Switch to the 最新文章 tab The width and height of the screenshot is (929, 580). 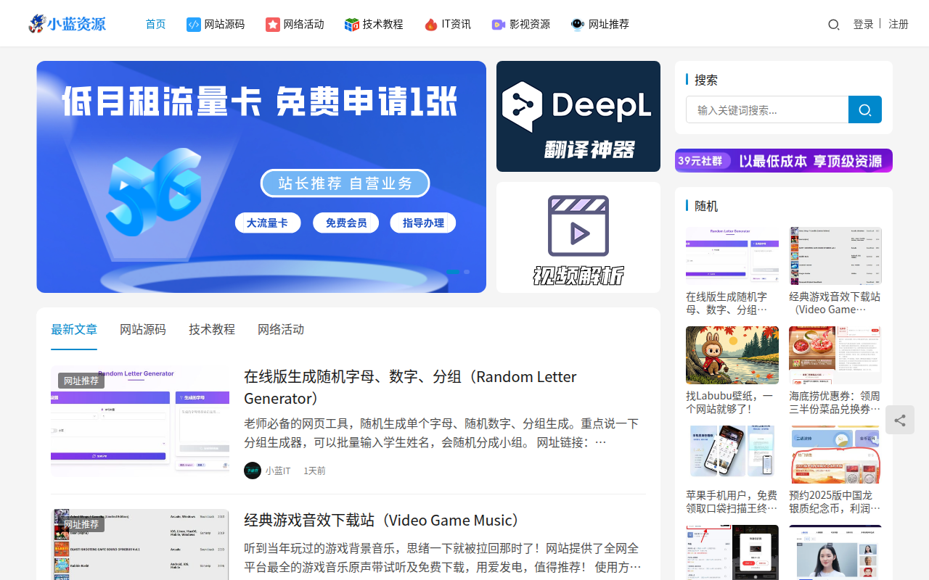tap(74, 329)
